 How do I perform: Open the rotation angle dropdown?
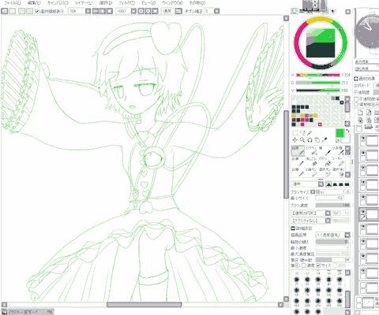[133, 11]
